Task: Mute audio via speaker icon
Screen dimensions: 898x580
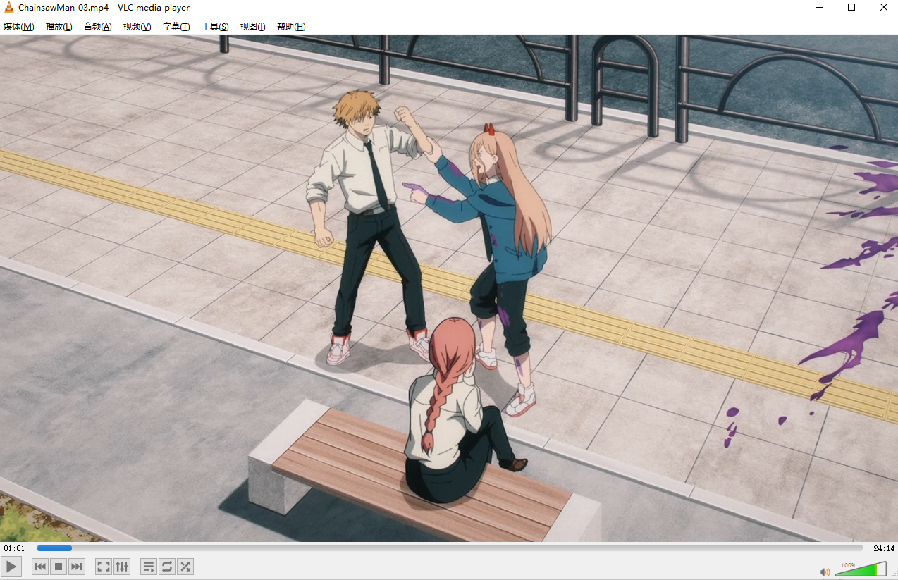Action: (825, 572)
